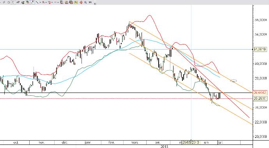Click the yellow-background chart icon
269x148 pixels.
(x=76, y=2)
